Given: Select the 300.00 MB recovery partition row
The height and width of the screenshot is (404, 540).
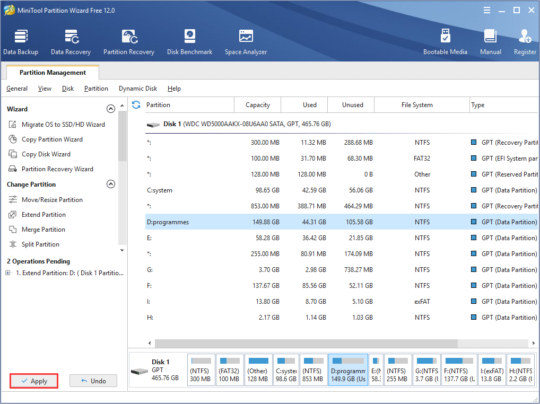Looking at the screenshot, I should pyautogui.click(x=341, y=143).
